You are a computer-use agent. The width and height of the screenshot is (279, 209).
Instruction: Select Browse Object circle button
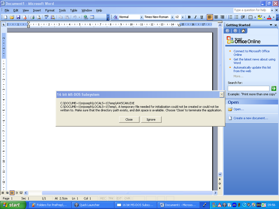[x=220, y=184]
